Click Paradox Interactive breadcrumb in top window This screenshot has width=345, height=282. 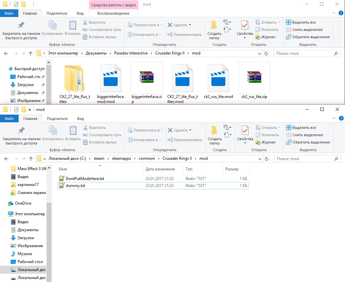[x=131, y=53]
